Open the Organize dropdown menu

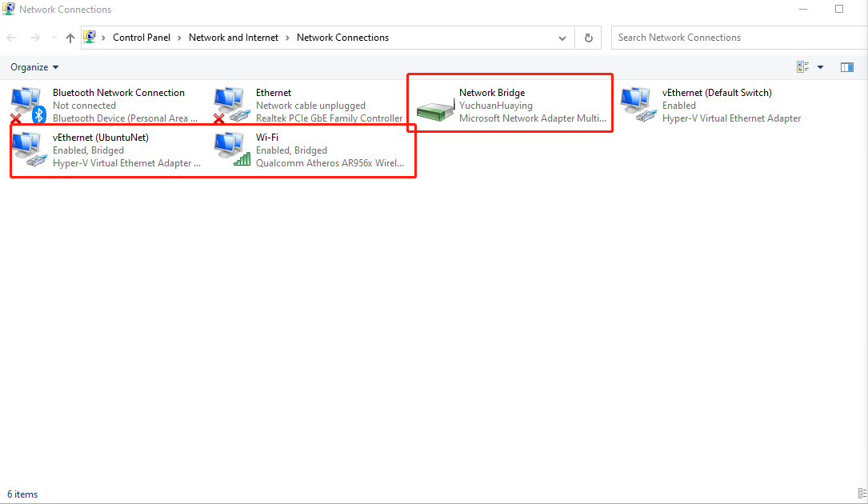[34, 67]
